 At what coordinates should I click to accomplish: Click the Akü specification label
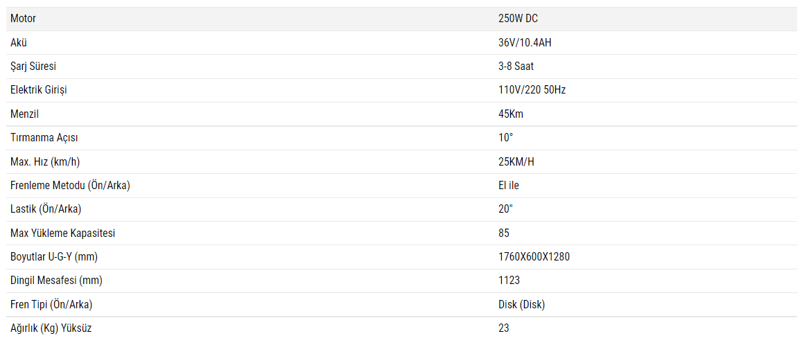point(19,43)
